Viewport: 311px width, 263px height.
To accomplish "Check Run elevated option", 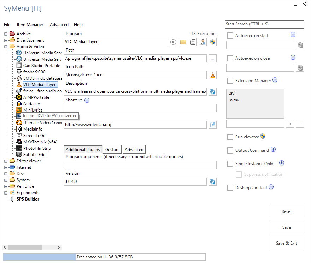I will [x=230, y=137].
